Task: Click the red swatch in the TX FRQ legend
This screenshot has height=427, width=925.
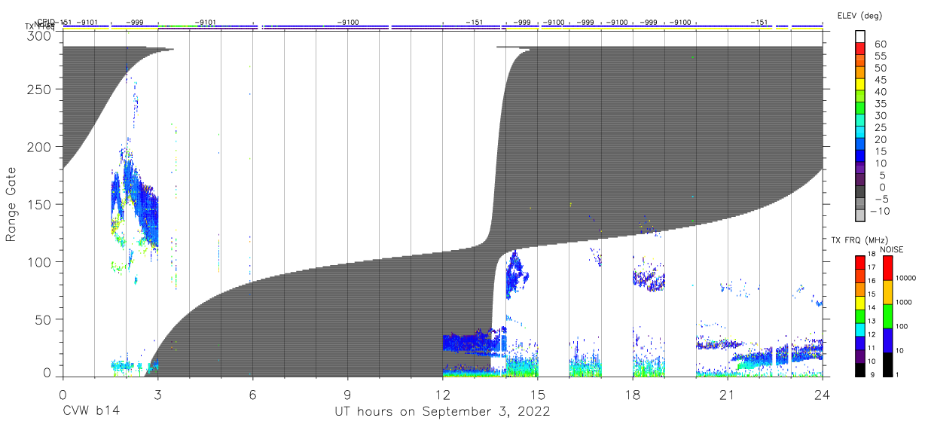Action: click(860, 262)
